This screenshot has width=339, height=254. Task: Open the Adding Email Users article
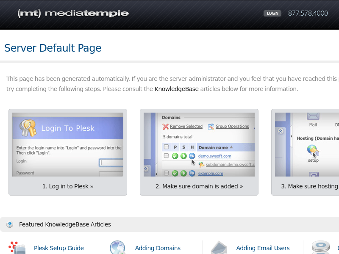coord(263,248)
